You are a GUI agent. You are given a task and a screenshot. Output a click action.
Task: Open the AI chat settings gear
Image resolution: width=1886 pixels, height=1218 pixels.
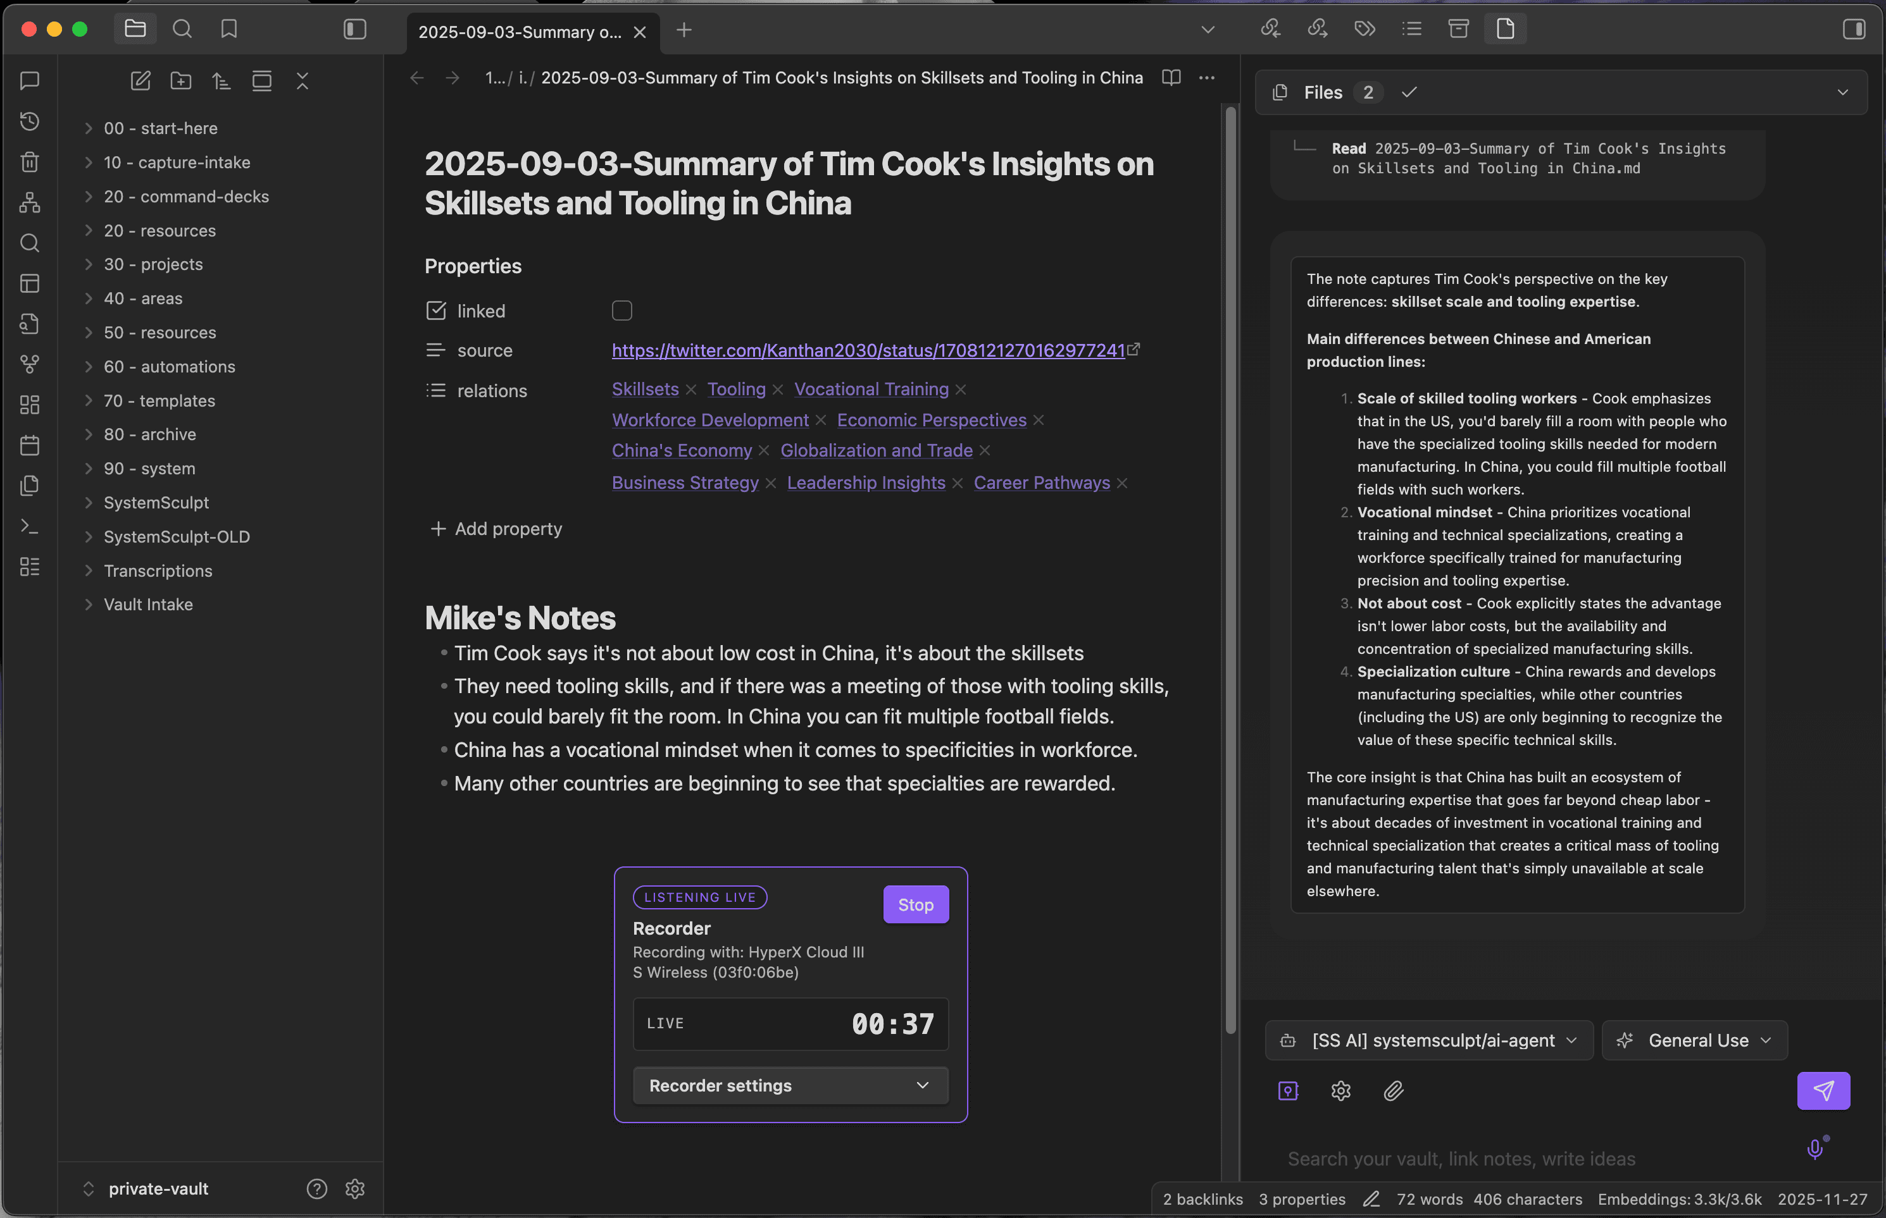coord(1340,1091)
